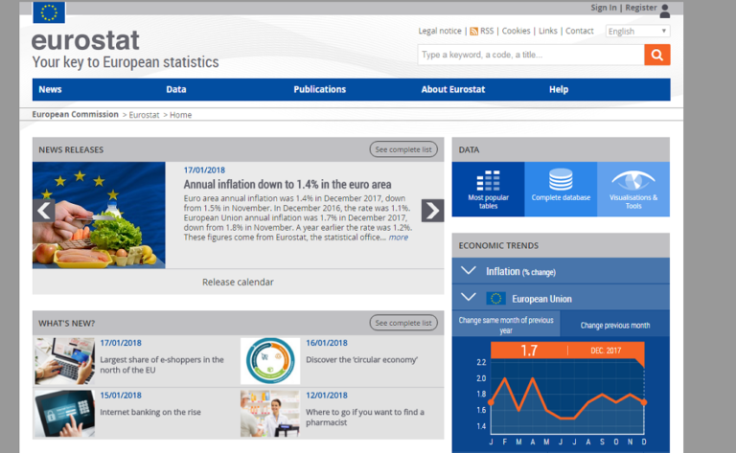This screenshot has width=736, height=453.
Task: Open Internet banking on the rise article
Action: [150, 412]
